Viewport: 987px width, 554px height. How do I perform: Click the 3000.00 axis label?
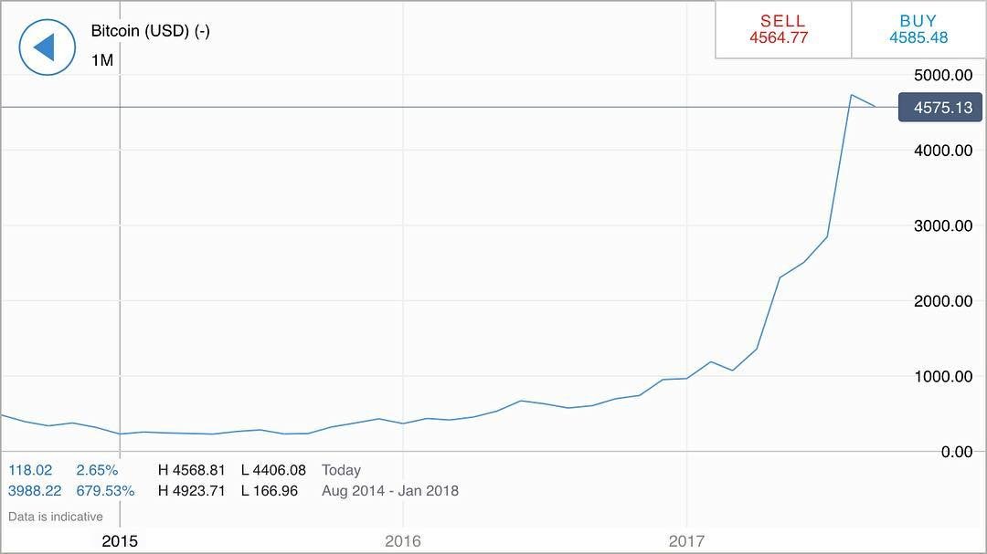943,225
